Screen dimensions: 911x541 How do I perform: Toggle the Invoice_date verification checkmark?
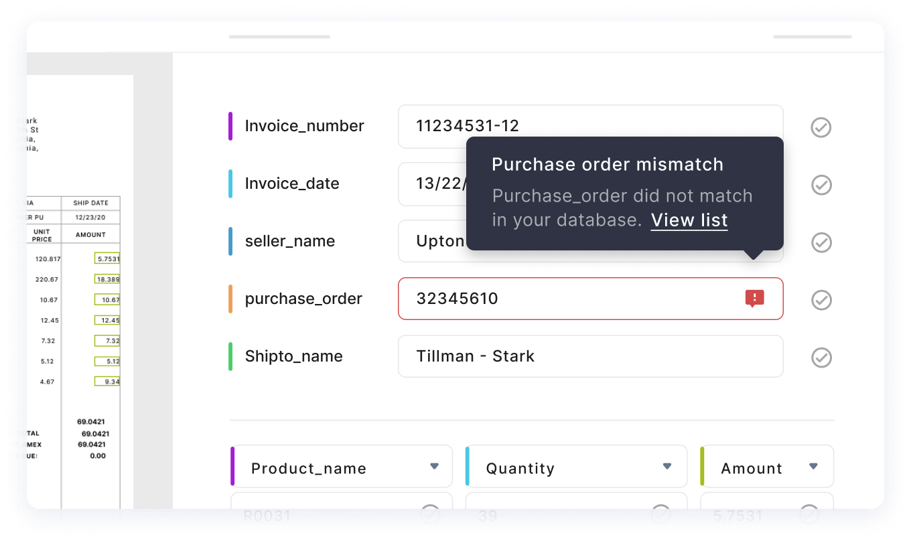click(821, 185)
